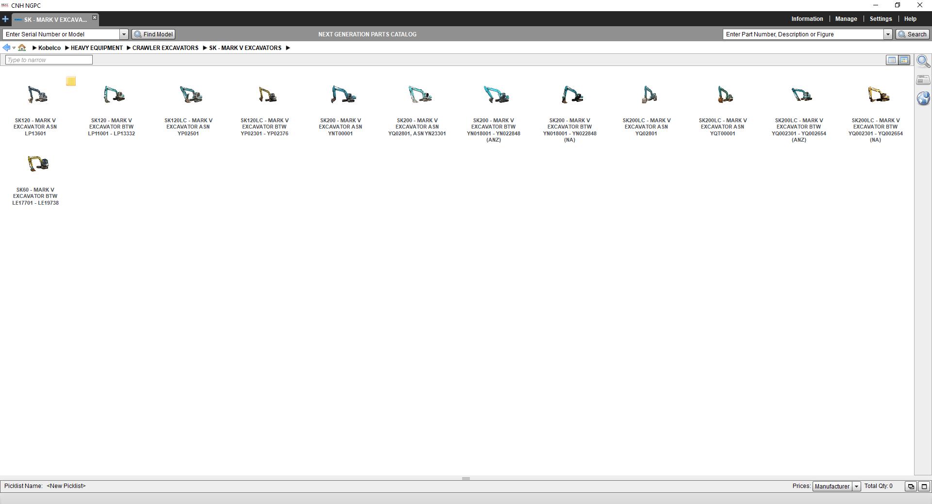This screenshot has width=932, height=504.
Task: Open the Settings menu
Action: point(881,19)
